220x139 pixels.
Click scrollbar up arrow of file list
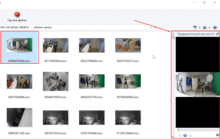point(173,34)
